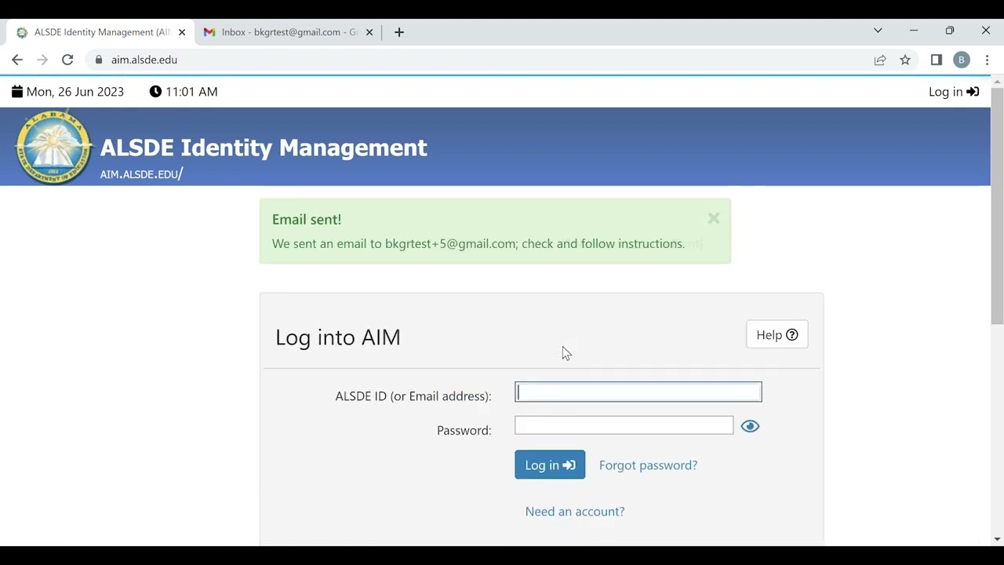Restore down the browser window

(950, 31)
